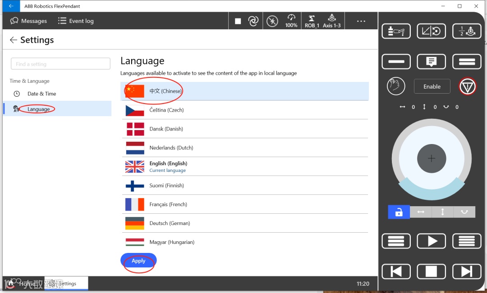Click the double-bar programmable key

pos(467,61)
